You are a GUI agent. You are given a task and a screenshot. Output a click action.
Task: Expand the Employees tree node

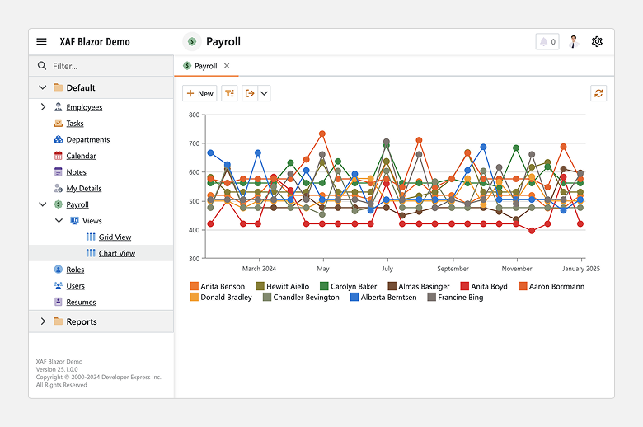[43, 107]
